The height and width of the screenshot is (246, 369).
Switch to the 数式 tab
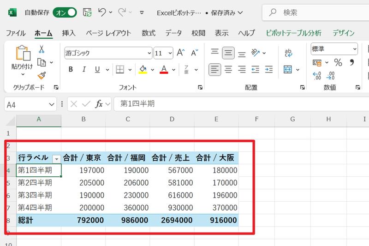(x=149, y=33)
